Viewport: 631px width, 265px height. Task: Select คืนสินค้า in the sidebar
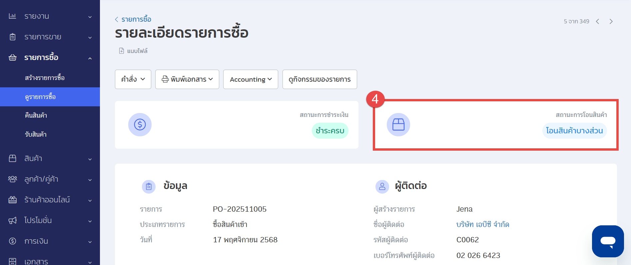pyautogui.click(x=36, y=115)
